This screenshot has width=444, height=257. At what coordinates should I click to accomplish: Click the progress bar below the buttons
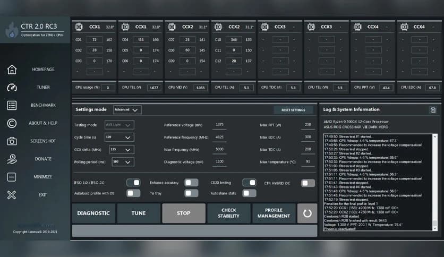click(194, 230)
